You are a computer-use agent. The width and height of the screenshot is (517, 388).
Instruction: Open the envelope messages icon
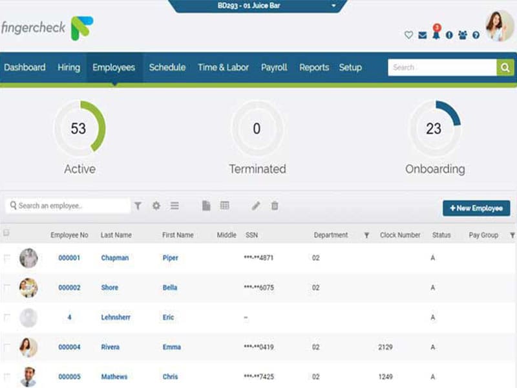(422, 36)
